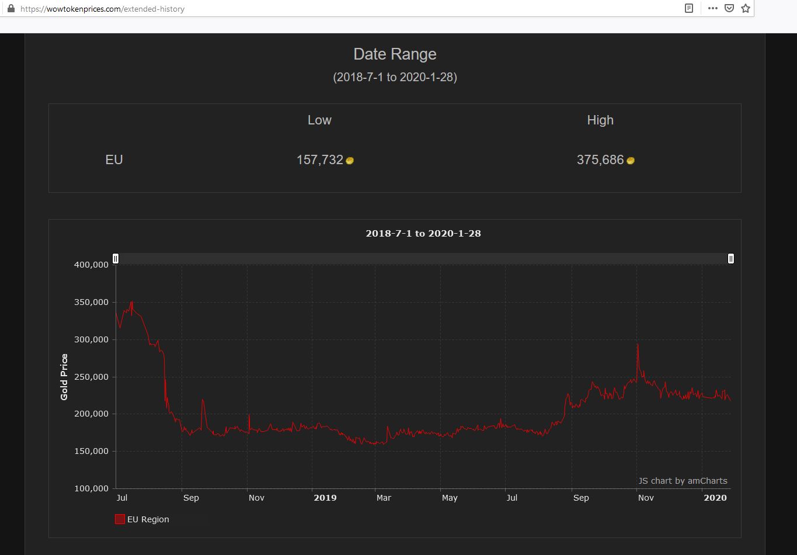
Task: Click the 300,000 y-axis label
Action: (92, 339)
